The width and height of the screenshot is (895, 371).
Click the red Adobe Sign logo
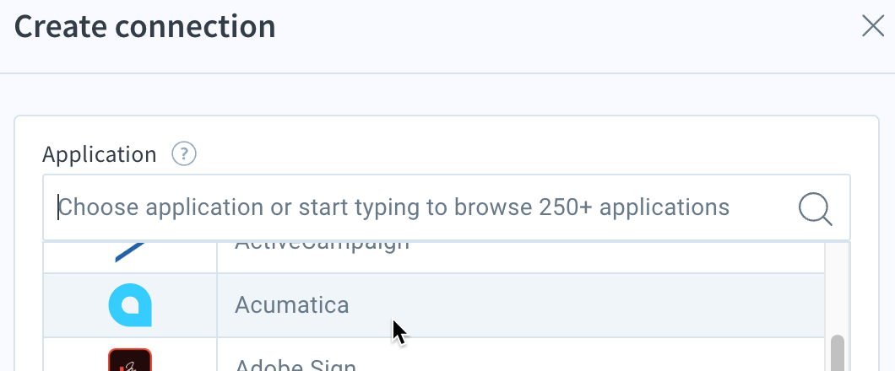point(130,360)
